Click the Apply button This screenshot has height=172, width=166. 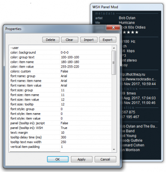(x=81, y=159)
